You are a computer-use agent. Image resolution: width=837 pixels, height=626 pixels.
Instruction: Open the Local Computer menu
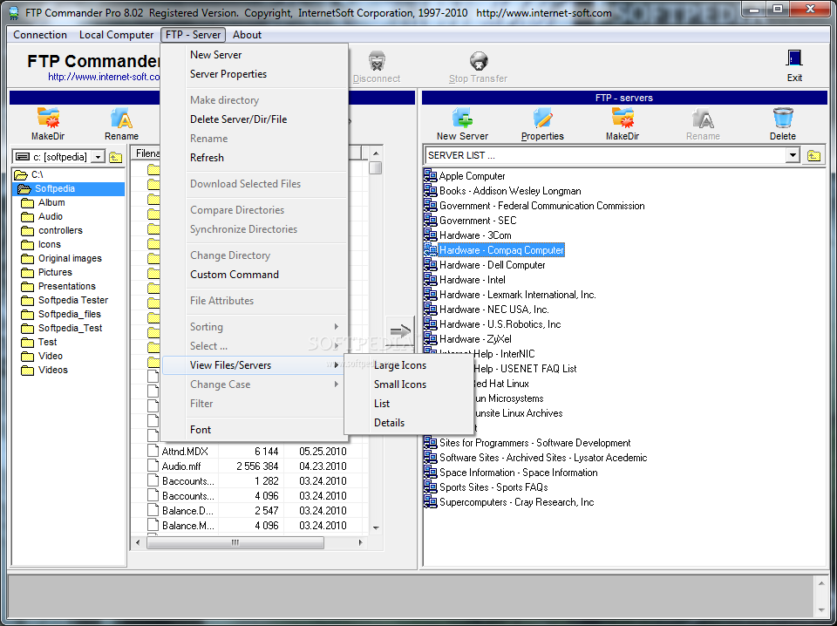click(x=116, y=35)
